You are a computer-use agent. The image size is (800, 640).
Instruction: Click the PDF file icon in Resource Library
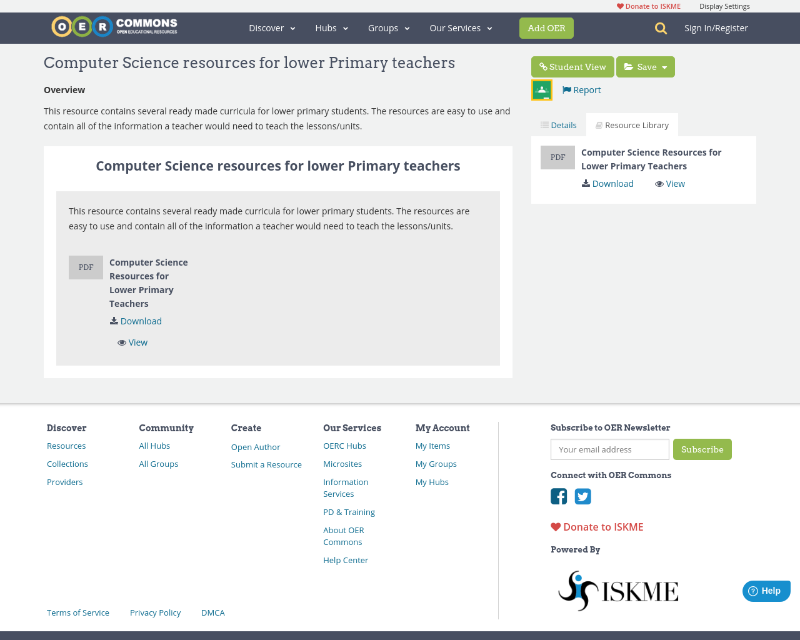pyautogui.click(x=557, y=157)
